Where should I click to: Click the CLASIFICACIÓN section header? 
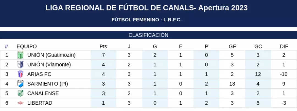point(148,35)
